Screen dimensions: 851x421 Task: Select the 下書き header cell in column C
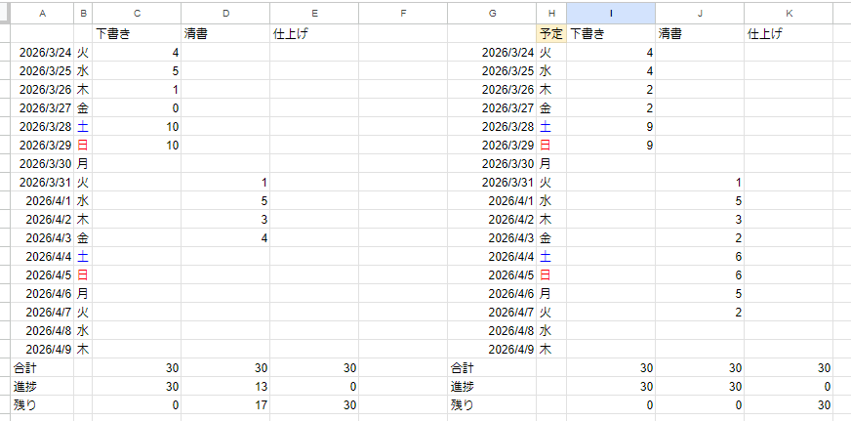[x=137, y=33]
